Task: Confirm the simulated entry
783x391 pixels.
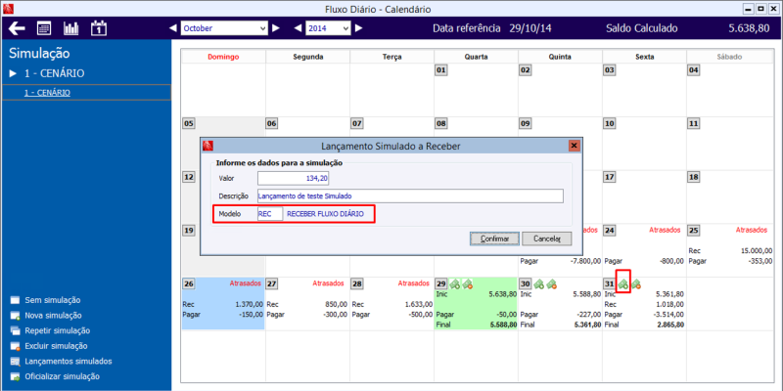Action: click(494, 239)
